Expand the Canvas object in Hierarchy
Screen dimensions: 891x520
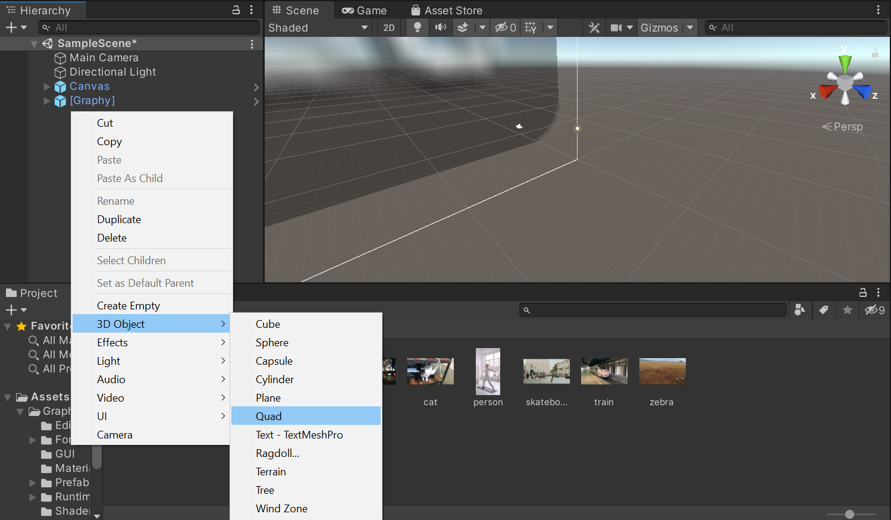(x=47, y=87)
